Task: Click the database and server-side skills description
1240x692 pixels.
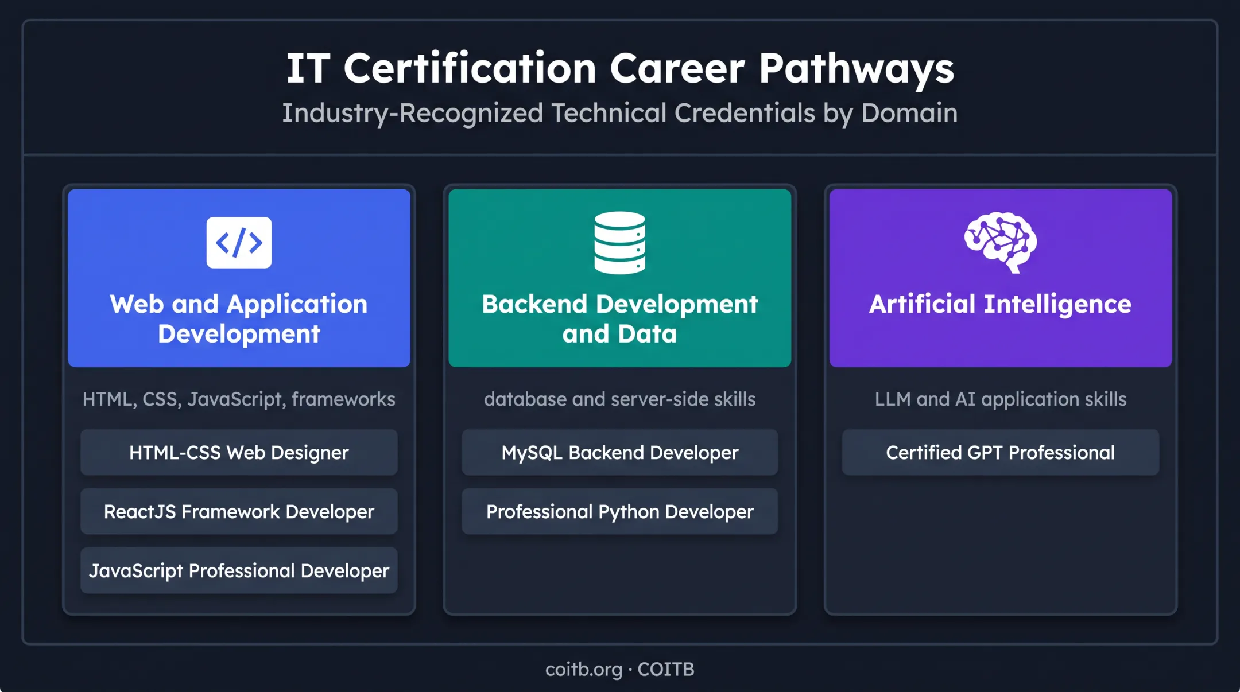Action: pos(619,399)
